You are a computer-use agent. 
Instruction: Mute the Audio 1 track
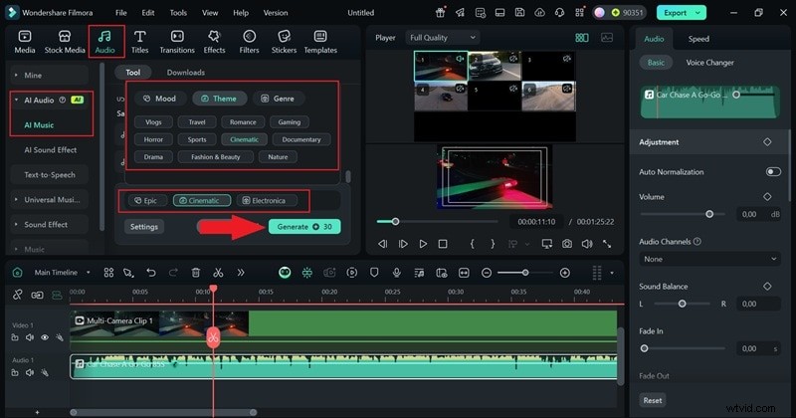click(x=31, y=372)
